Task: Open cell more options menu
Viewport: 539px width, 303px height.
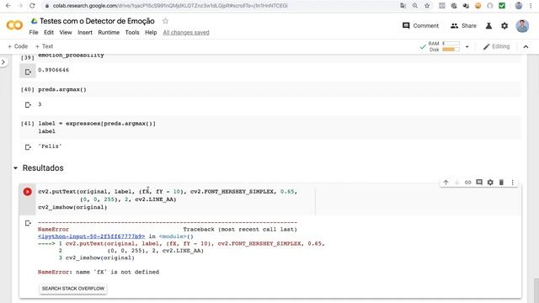Action: coord(513,183)
